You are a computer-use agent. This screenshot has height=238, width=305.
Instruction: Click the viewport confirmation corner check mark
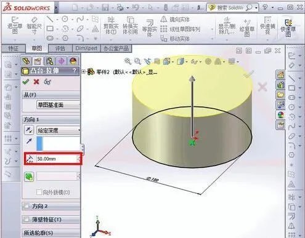[x=249, y=74]
